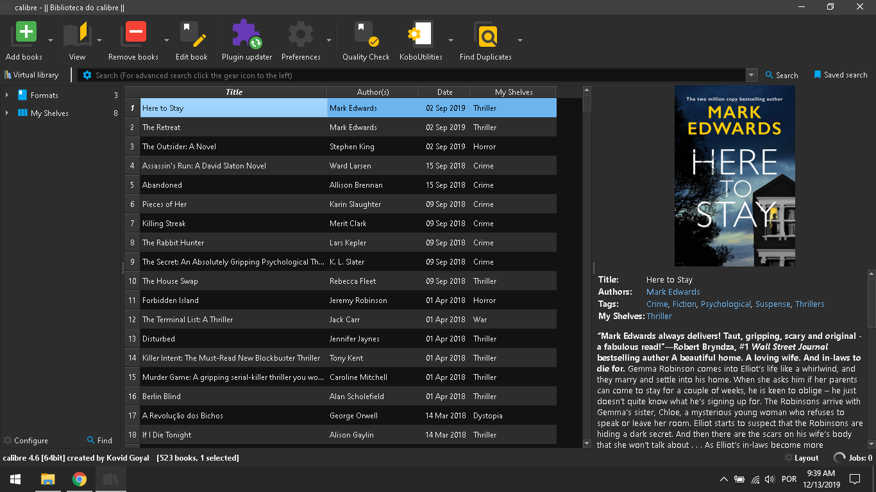Click in the search input field

(x=420, y=75)
